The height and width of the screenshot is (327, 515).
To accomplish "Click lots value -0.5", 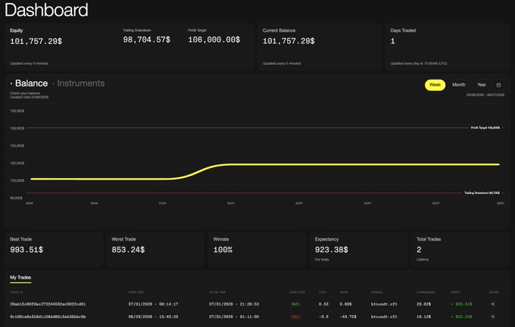I will 323,317.
